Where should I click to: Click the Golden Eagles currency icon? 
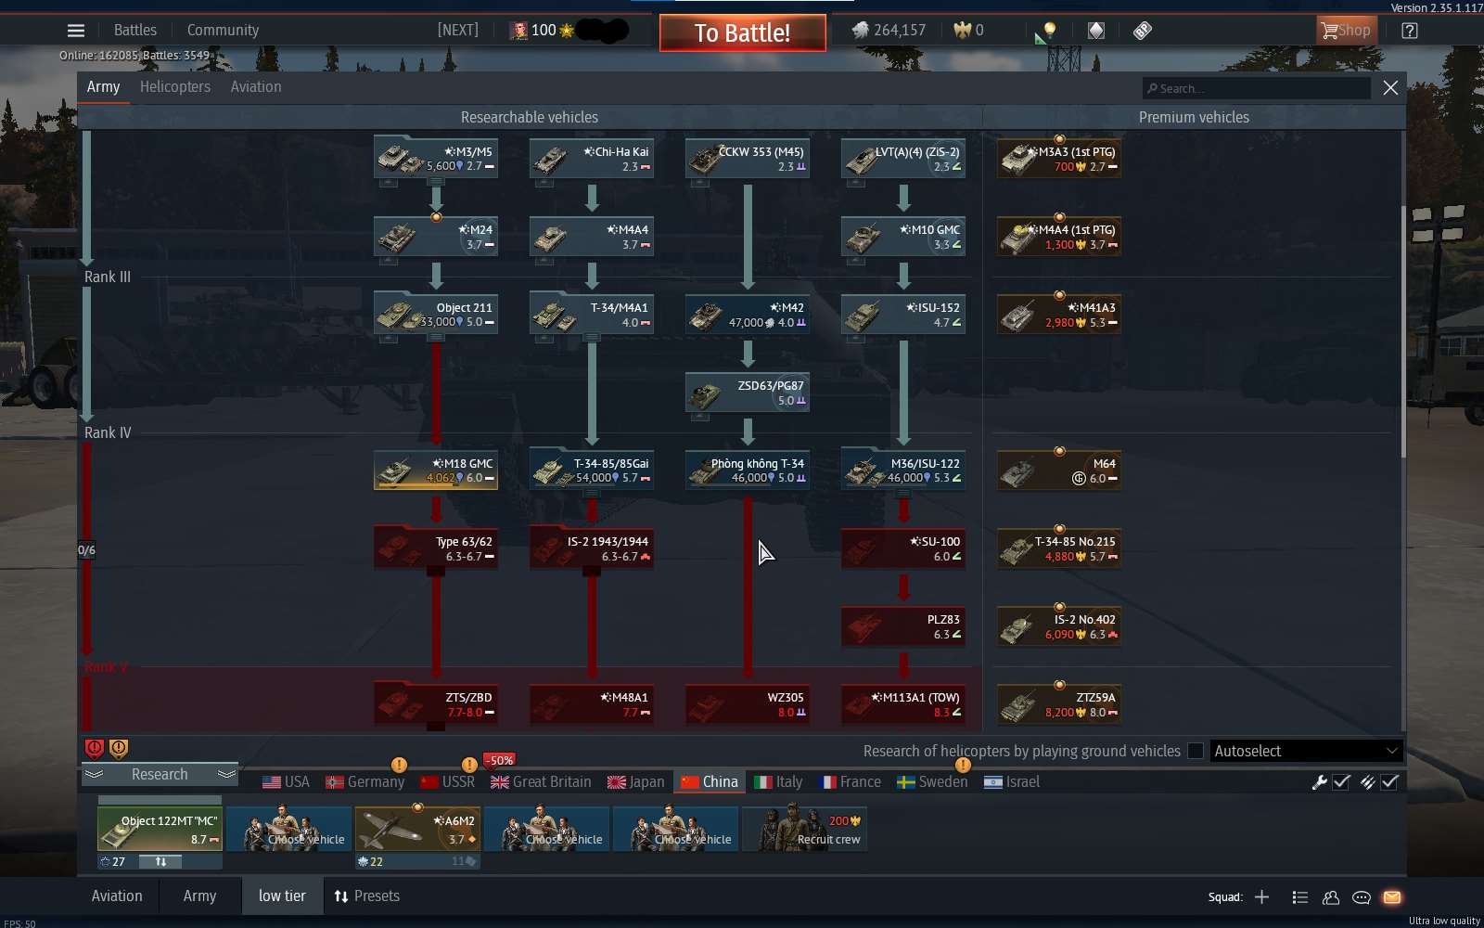(963, 31)
